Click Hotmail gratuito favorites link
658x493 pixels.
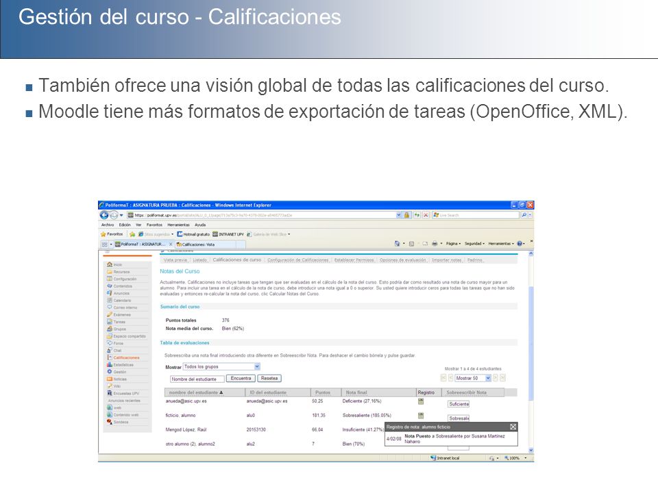(x=193, y=234)
